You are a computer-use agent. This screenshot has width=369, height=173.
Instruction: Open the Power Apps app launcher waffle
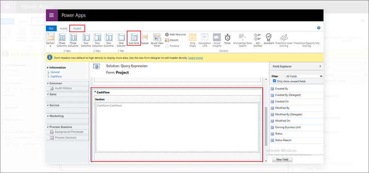(x=52, y=16)
